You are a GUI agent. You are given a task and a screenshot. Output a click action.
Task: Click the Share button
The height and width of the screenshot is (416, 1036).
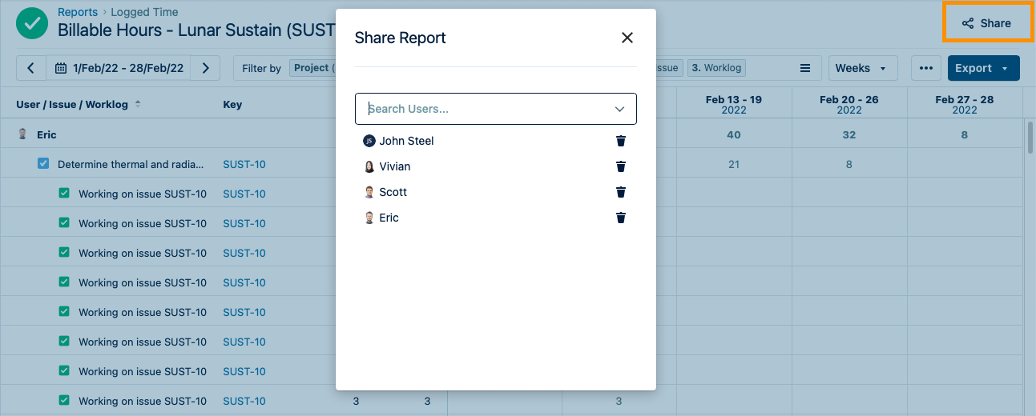coord(987,23)
